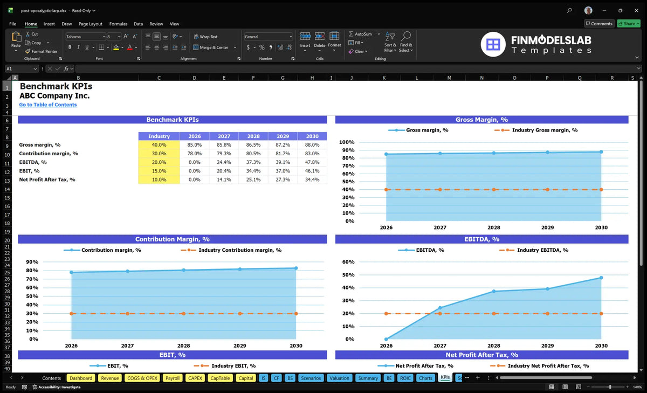This screenshot has width=647, height=393.
Task: Toggle Wrap Text
Action: click(205, 37)
